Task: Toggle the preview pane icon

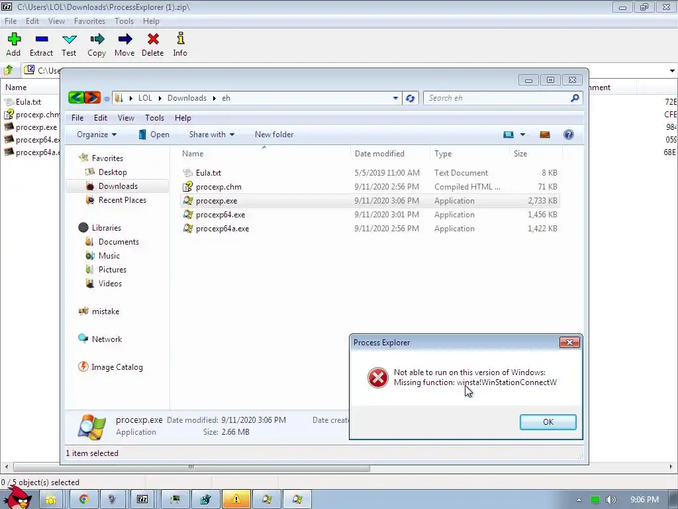Action: tap(545, 135)
